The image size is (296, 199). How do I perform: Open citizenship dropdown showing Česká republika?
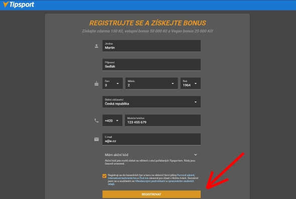click(152, 102)
